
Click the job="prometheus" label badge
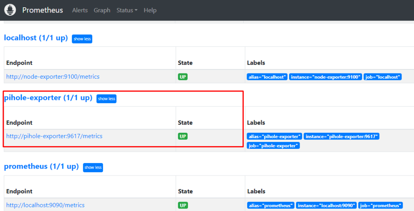(381, 205)
